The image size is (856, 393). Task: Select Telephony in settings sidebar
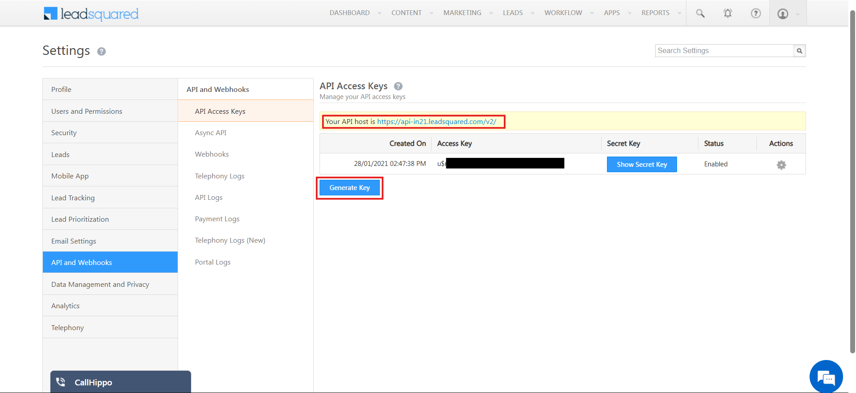click(x=110, y=327)
